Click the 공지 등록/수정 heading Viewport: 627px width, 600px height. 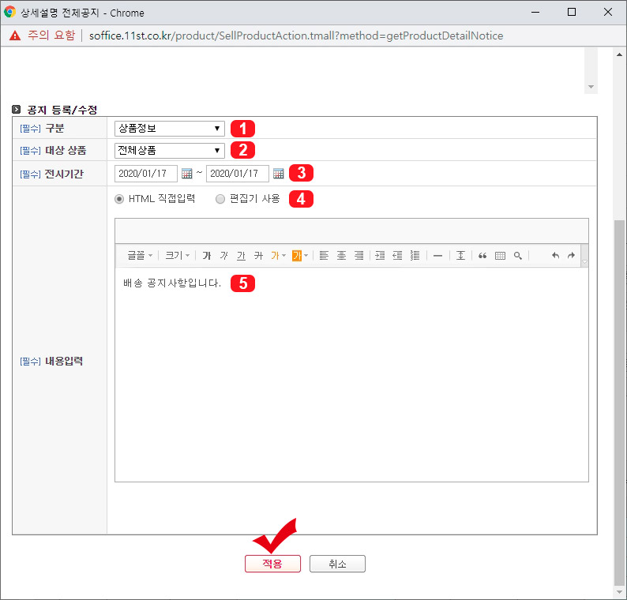pyautogui.click(x=62, y=110)
